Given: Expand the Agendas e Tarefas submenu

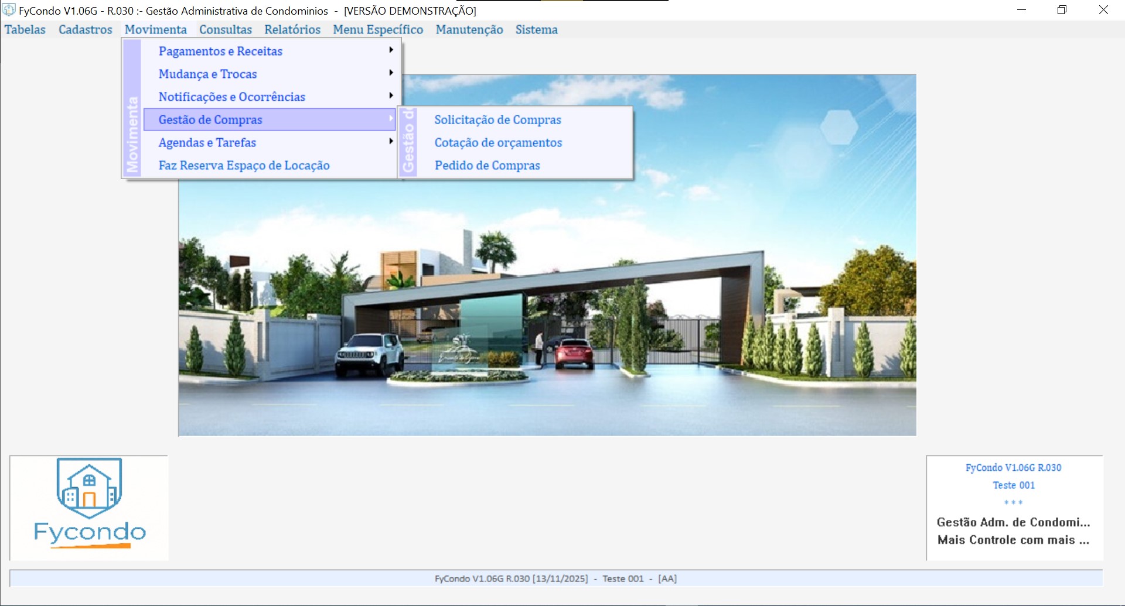Looking at the screenshot, I should click(x=207, y=143).
